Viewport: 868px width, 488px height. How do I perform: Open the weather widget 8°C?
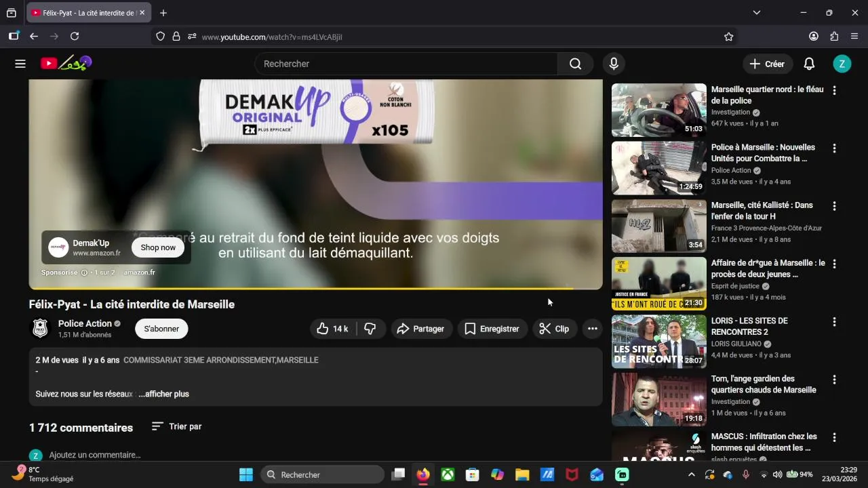click(44, 474)
